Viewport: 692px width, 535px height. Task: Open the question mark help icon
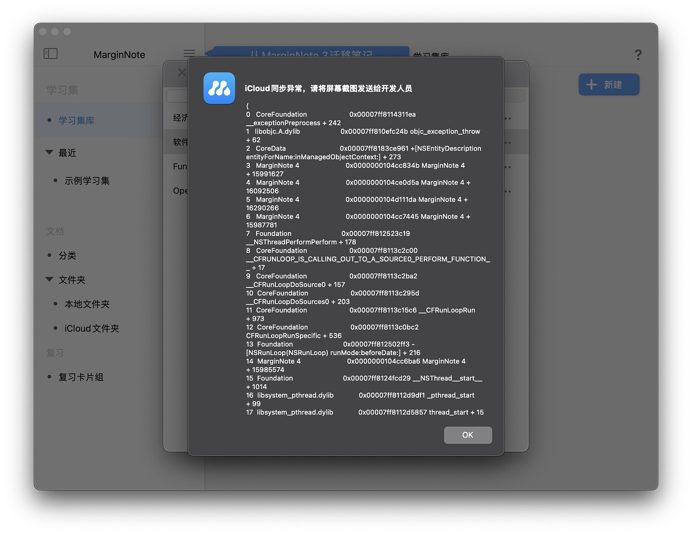[638, 55]
